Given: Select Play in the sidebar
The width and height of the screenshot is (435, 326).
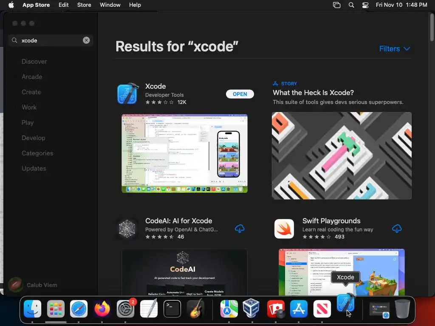Looking at the screenshot, I should coord(28,123).
